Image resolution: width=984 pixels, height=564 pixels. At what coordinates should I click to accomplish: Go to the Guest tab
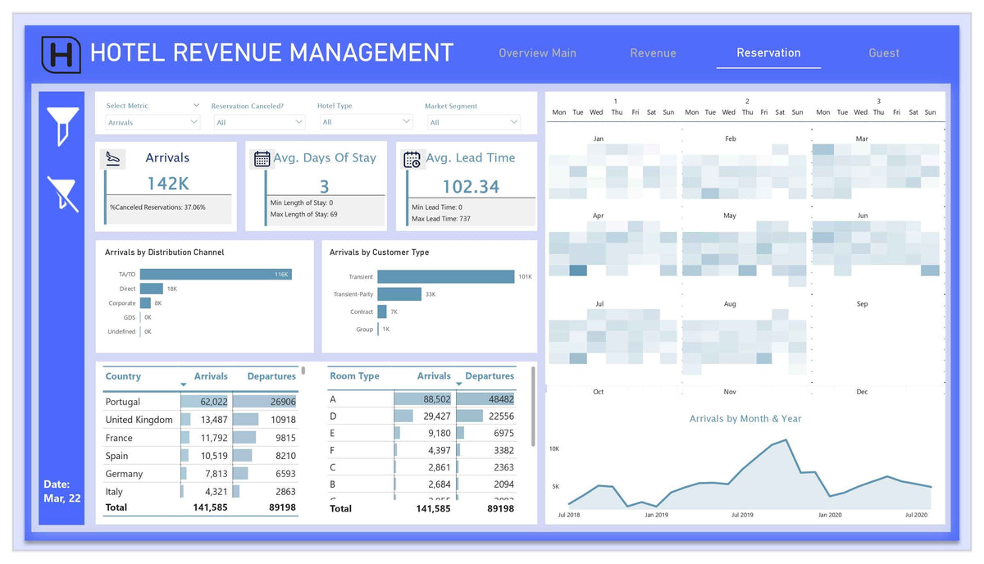coord(884,52)
